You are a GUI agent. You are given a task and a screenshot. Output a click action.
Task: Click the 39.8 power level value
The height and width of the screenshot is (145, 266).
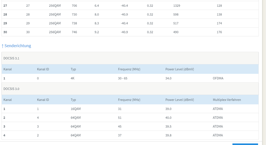[x=168, y=135]
